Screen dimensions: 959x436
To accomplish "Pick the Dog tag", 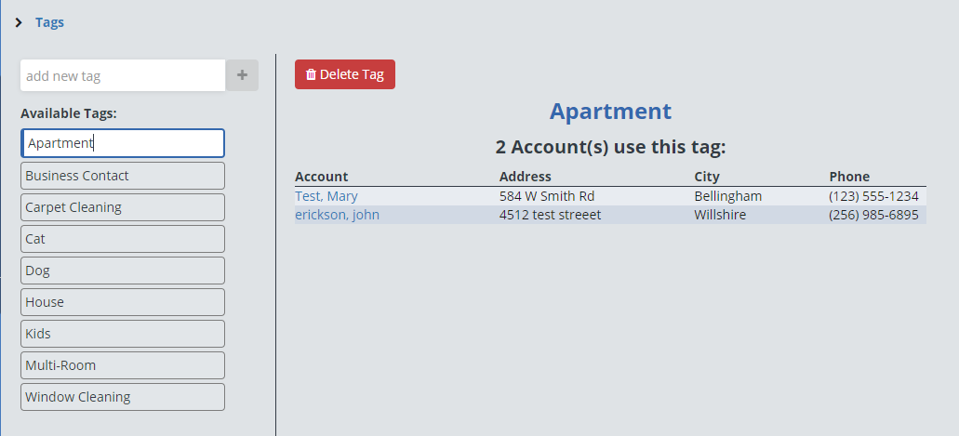I will click(x=123, y=271).
